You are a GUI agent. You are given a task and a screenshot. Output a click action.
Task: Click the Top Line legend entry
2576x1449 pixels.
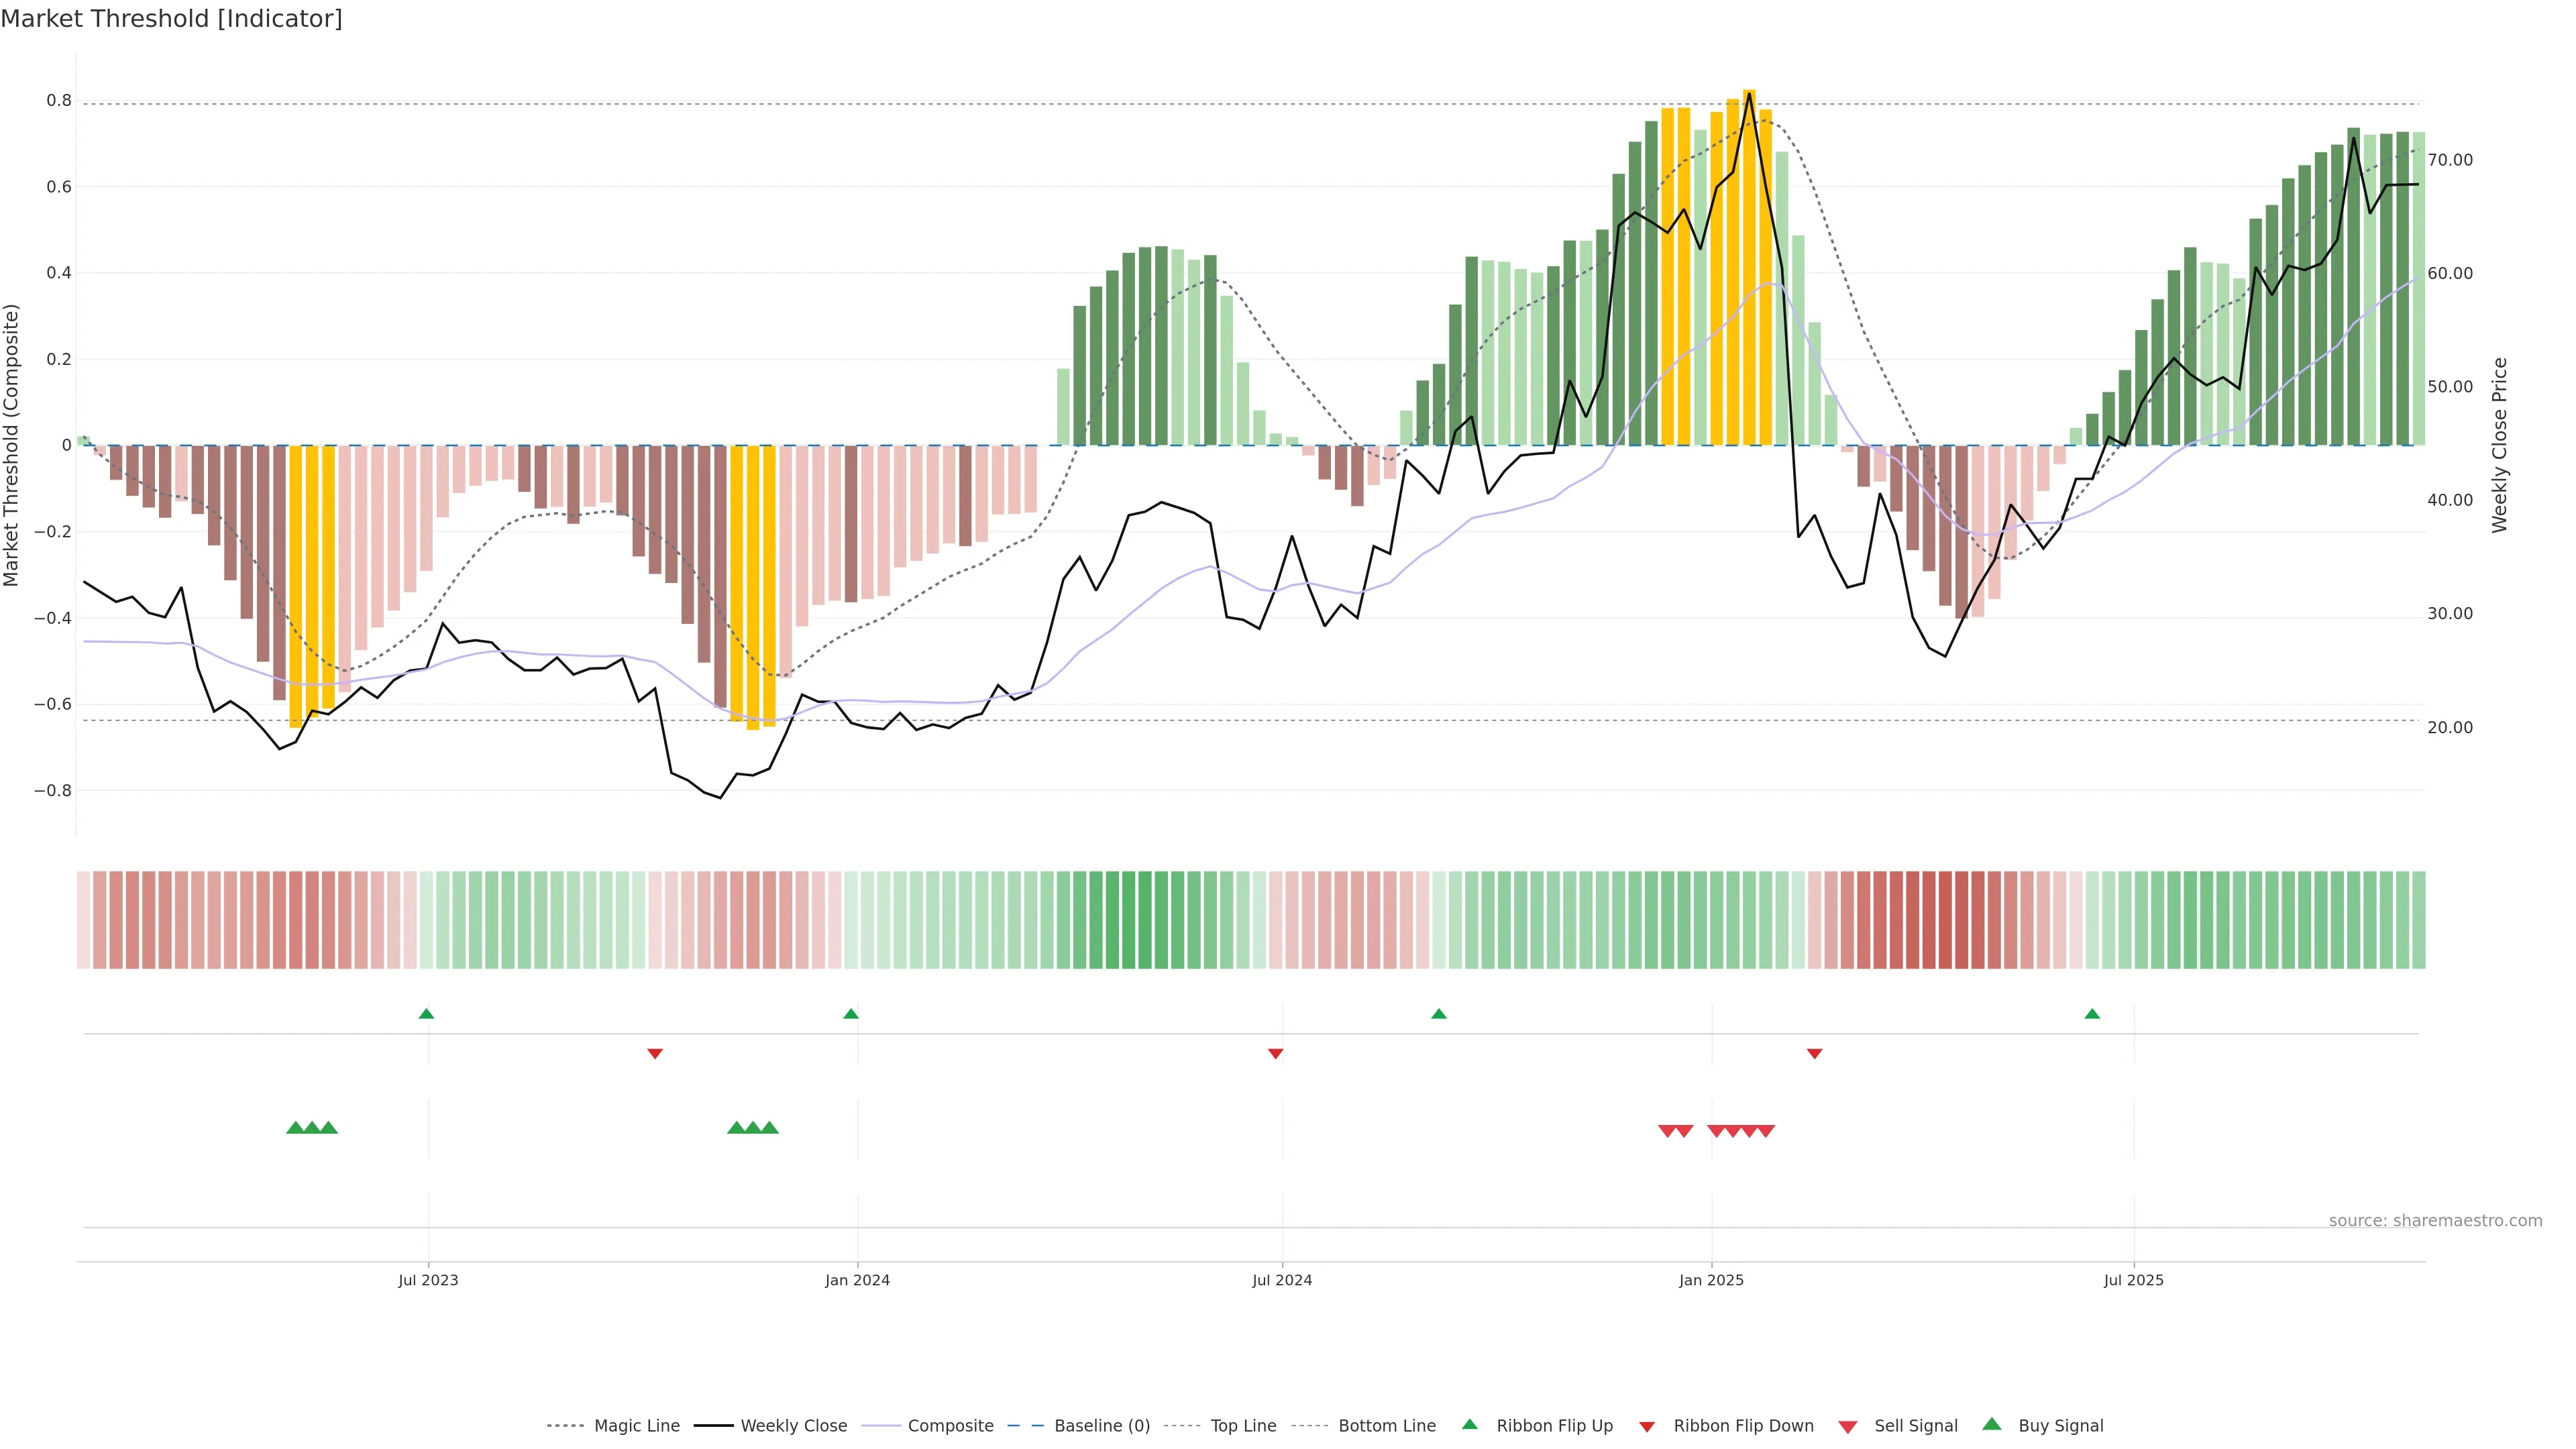[1243, 1426]
